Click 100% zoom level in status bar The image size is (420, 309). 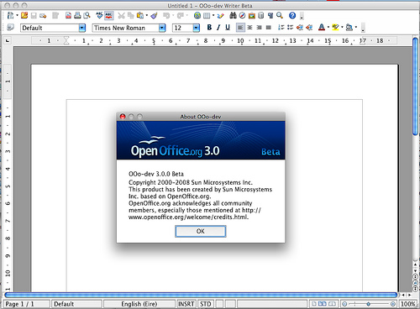click(407, 304)
